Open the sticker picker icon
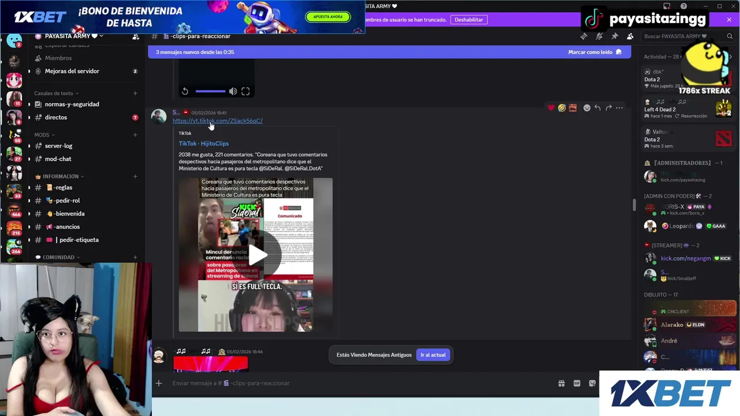 [x=592, y=383]
